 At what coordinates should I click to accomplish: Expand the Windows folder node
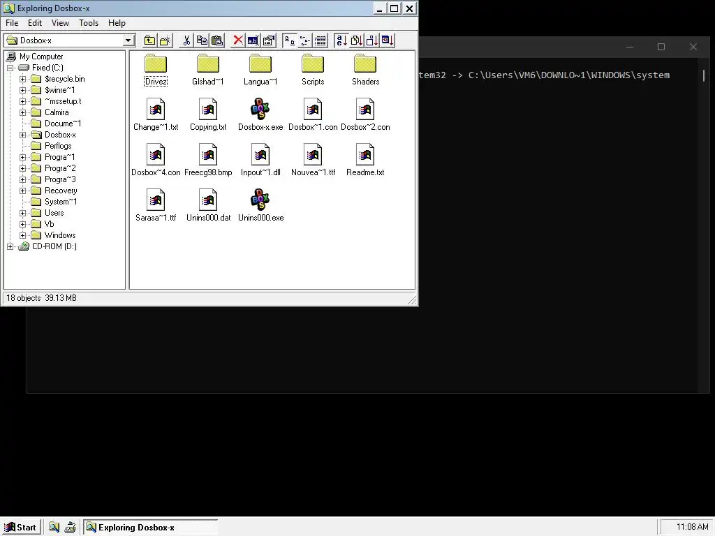[23, 235]
